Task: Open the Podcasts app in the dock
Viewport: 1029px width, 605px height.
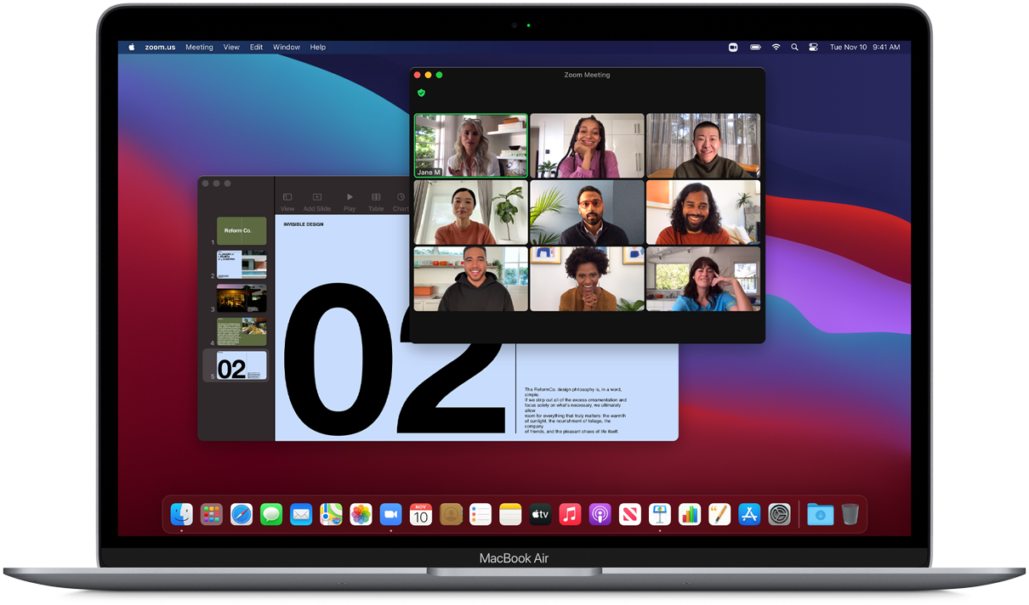Action: click(600, 514)
